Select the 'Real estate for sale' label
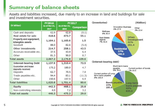155x107 pixels. point(25,36)
